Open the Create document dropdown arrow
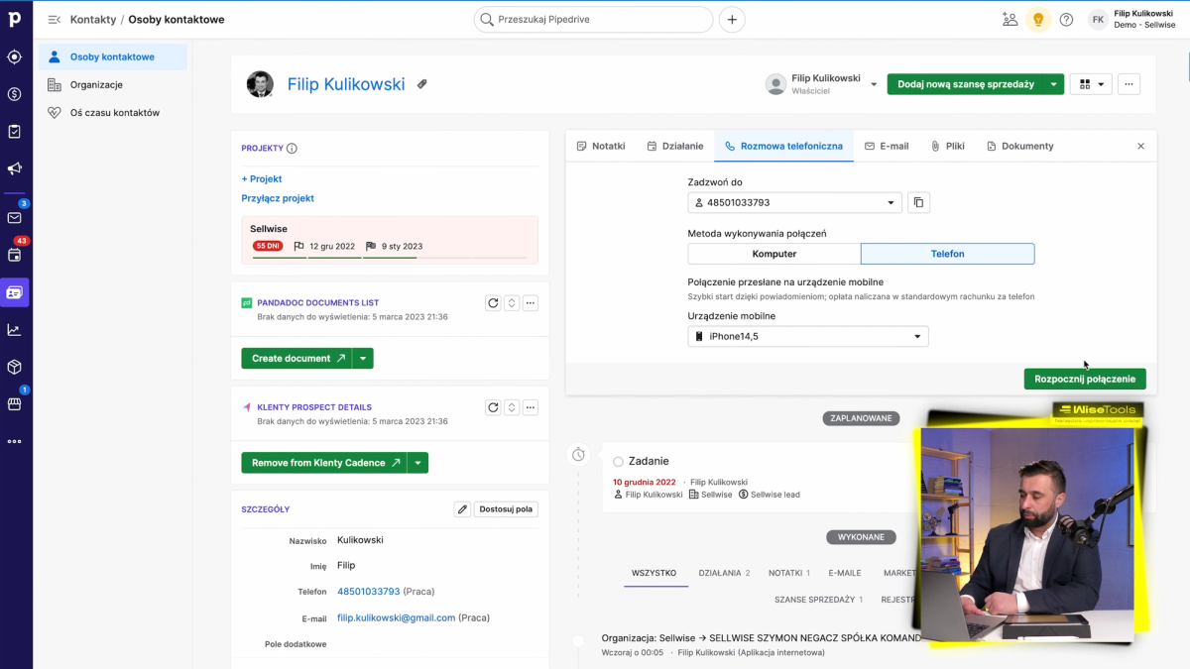 pyautogui.click(x=364, y=358)
